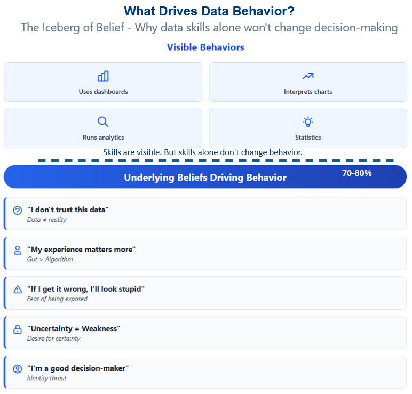Click the trending arrow icon above Interprets charts

coord(308,76)
